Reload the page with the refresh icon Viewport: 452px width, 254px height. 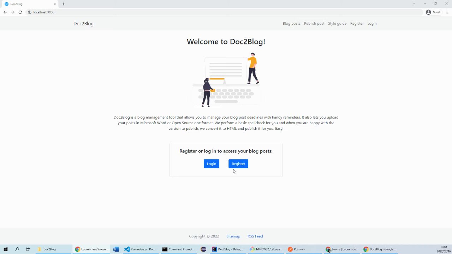pyautogui.click(x=20, y=12)
